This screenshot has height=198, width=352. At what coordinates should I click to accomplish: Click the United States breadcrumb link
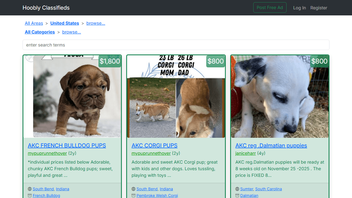65,23
